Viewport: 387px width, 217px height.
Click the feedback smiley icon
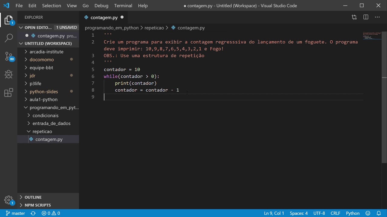pyautogui.click(x=368, y=213)
